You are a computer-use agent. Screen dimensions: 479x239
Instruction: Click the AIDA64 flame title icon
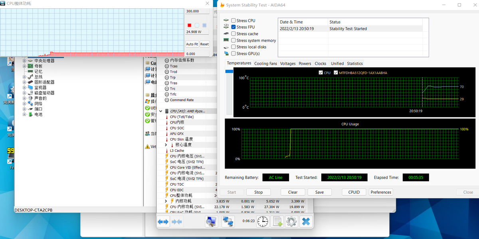[x=222, y=5]
